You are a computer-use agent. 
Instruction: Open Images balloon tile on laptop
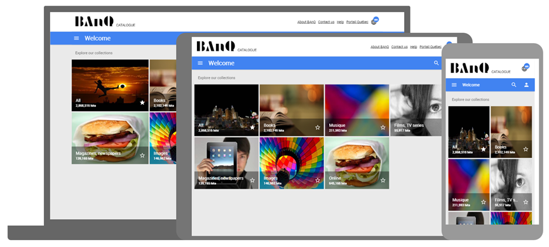click(163, 138)
